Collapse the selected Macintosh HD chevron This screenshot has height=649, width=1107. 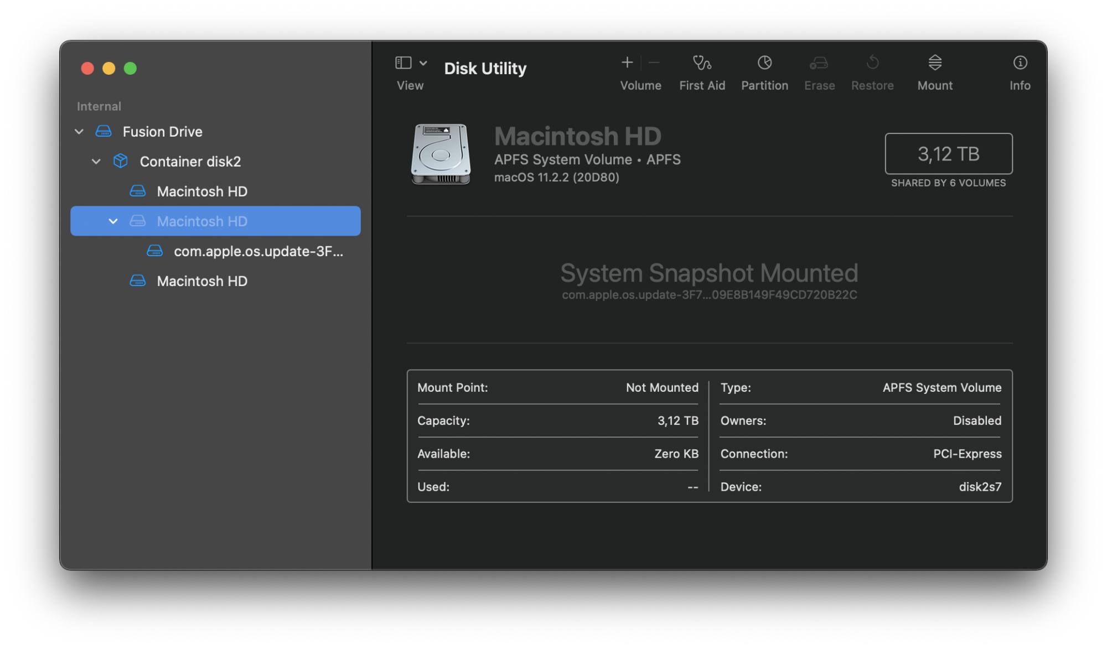click(x=113, y=221)
